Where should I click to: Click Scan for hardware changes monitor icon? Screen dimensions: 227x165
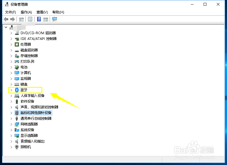tap(55, 19)
